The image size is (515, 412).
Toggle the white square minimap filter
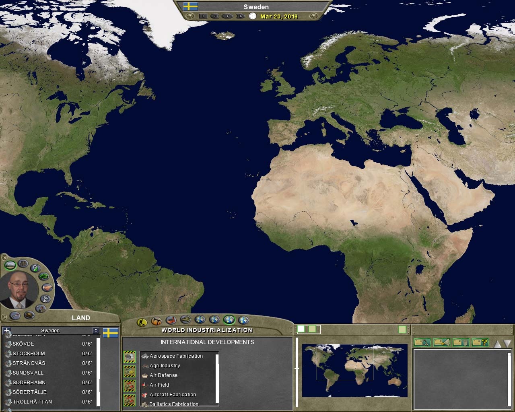click(301, 329)
